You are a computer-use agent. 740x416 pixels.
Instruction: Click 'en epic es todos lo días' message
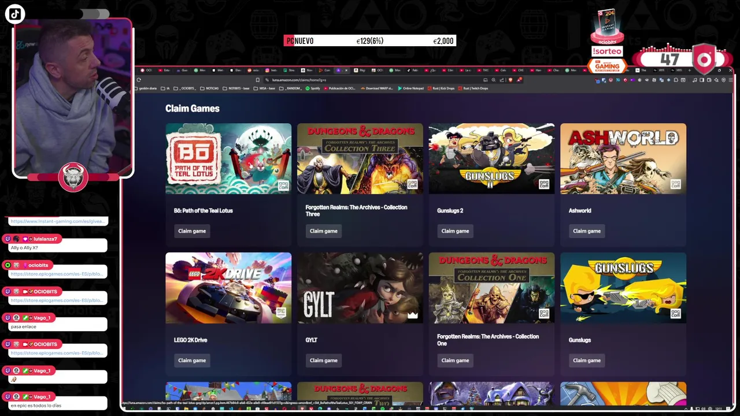36,406
